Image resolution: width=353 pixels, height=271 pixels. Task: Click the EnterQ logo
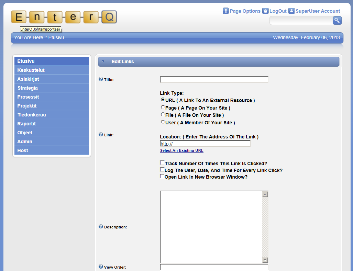64,17
